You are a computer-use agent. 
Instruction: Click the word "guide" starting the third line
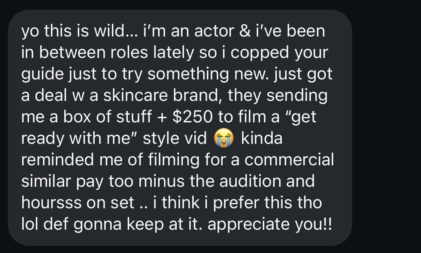(42, 74)
